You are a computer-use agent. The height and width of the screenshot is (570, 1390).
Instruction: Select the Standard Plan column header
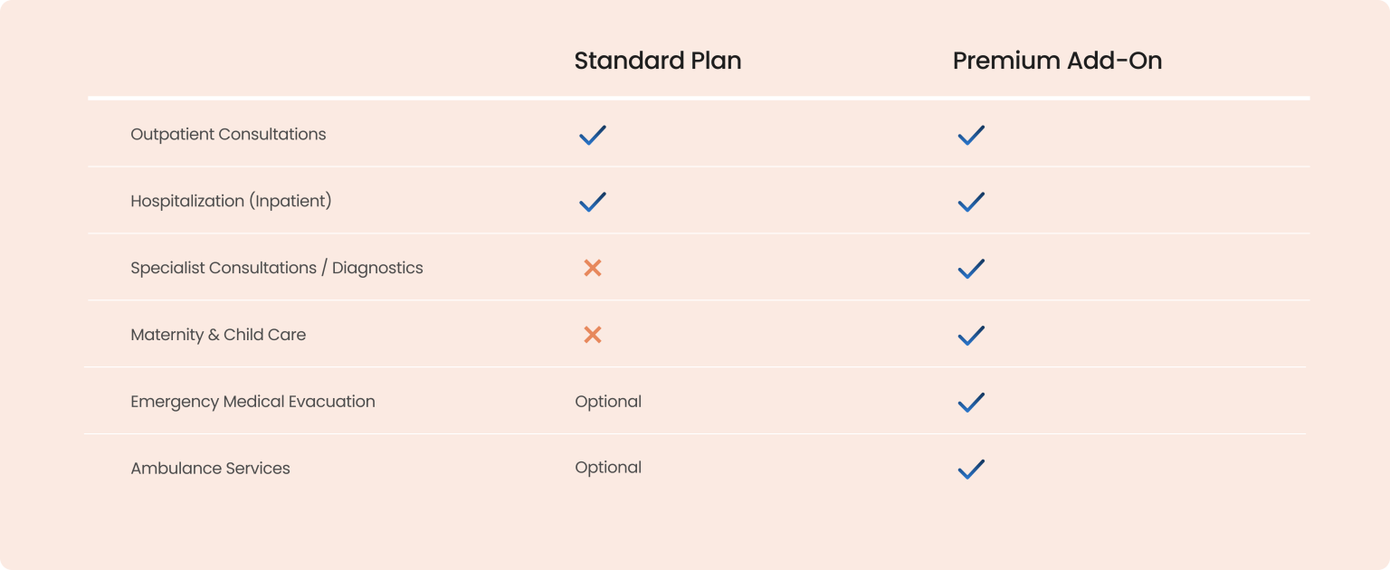(658, 61)
